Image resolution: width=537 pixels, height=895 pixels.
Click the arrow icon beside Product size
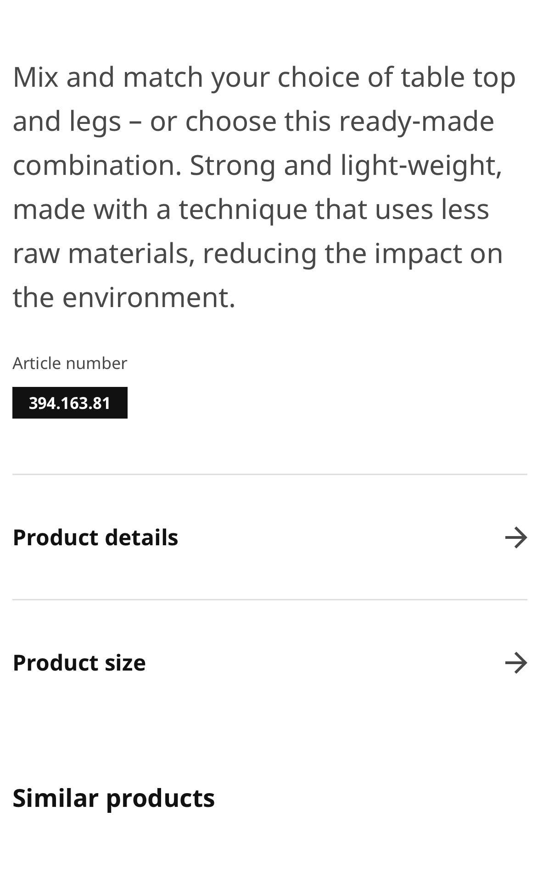pyautogui.click(x=516, y=663)
